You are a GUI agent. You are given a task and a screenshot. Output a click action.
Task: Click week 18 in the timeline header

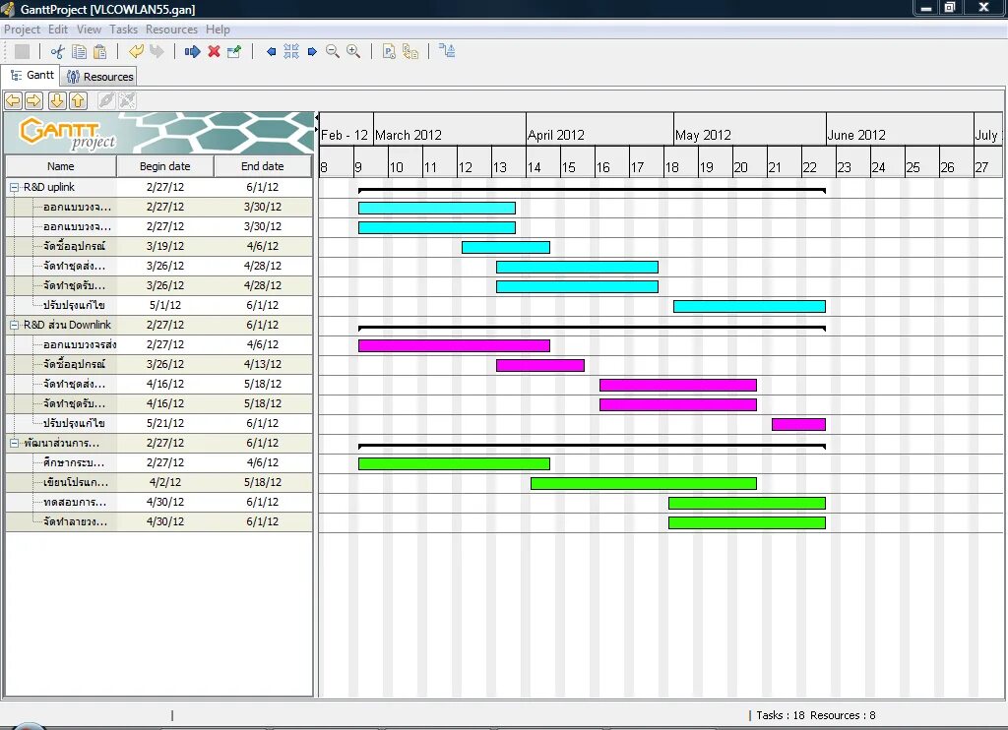pos(681,161)
